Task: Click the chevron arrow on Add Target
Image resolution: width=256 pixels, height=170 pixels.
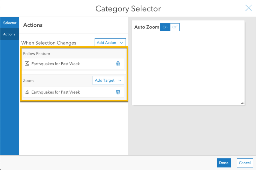Action: (x=120, y=81)
